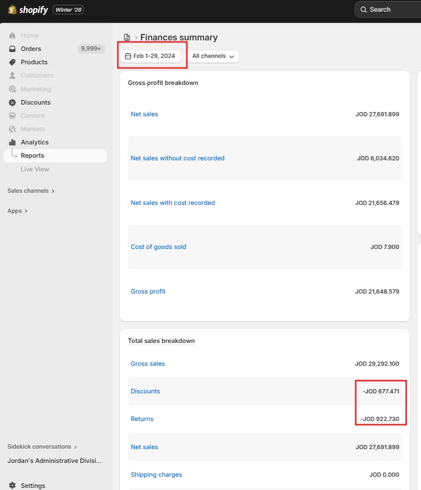Screen dimensions: 421x490
Task: Open Settings via the gear icon
Action: [12, 485]
